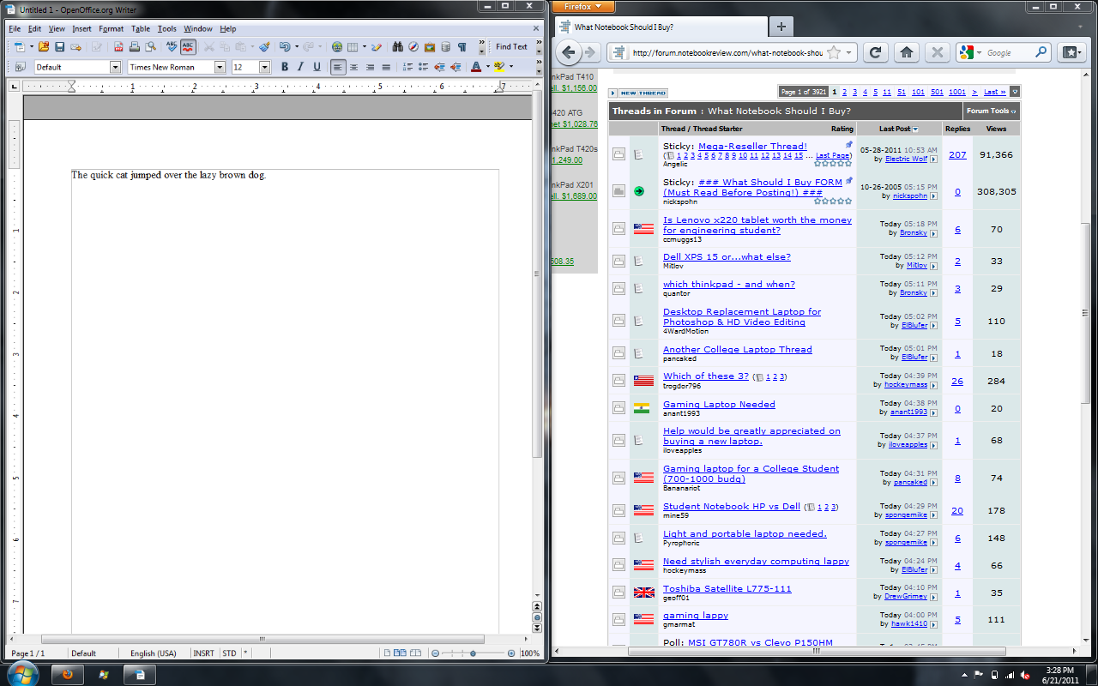This screenshot has height=686, width=1098.
Task: Open the Firefox URL history dropdown
Action: click(x=850, y=53)
